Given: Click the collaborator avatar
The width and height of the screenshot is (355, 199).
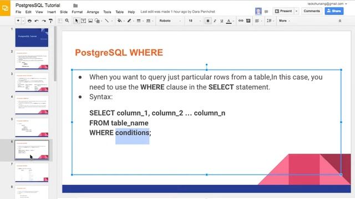Looking at the screenshot, I should (x=258, y=11).
